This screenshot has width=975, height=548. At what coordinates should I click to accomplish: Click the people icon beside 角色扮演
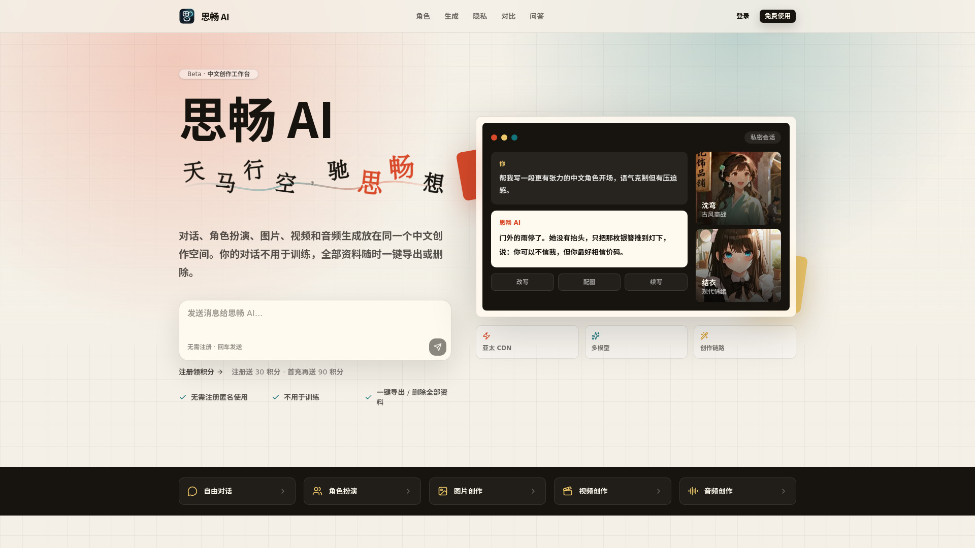pos(317,491)
